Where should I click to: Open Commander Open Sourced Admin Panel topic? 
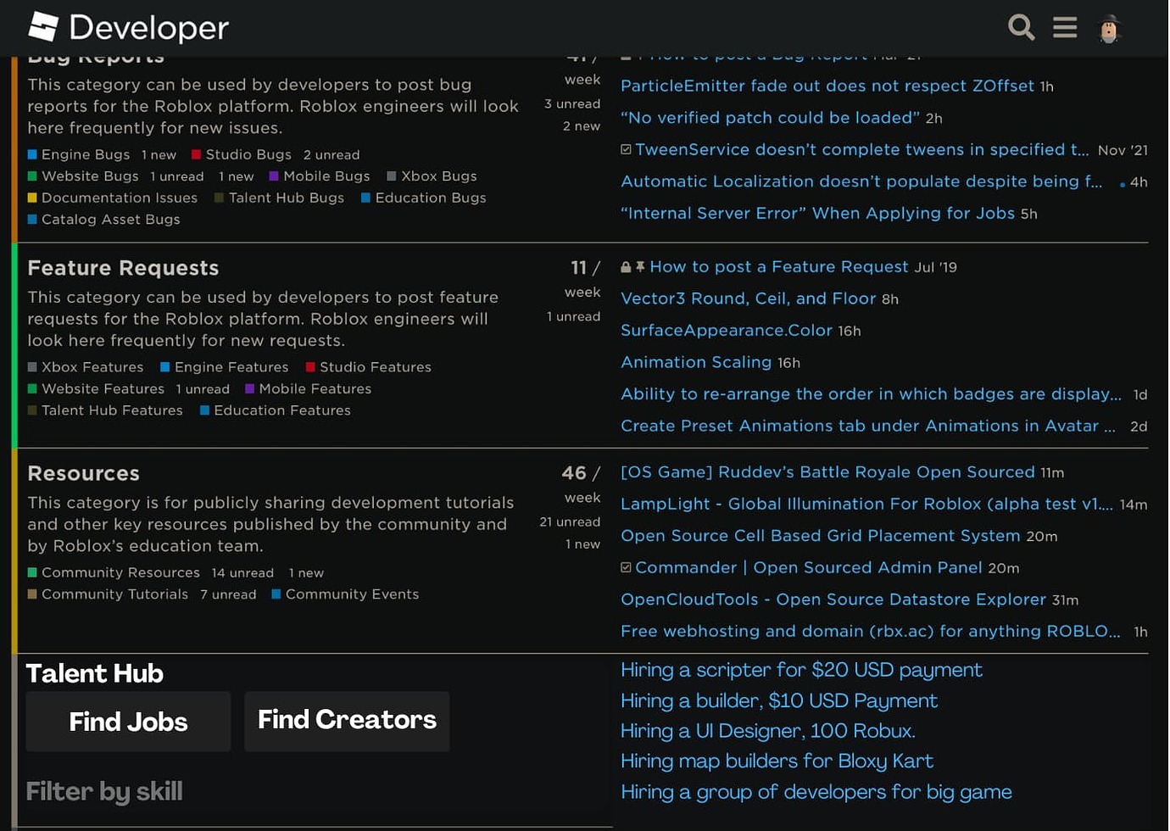click(809, 567)
